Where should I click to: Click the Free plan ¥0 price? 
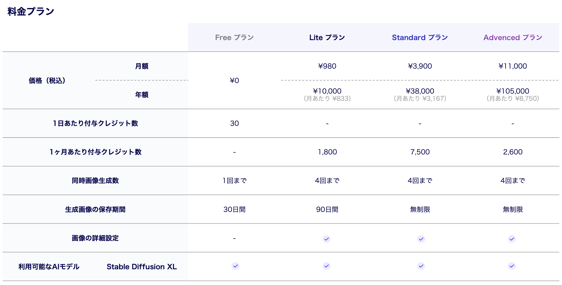(234, 81)
